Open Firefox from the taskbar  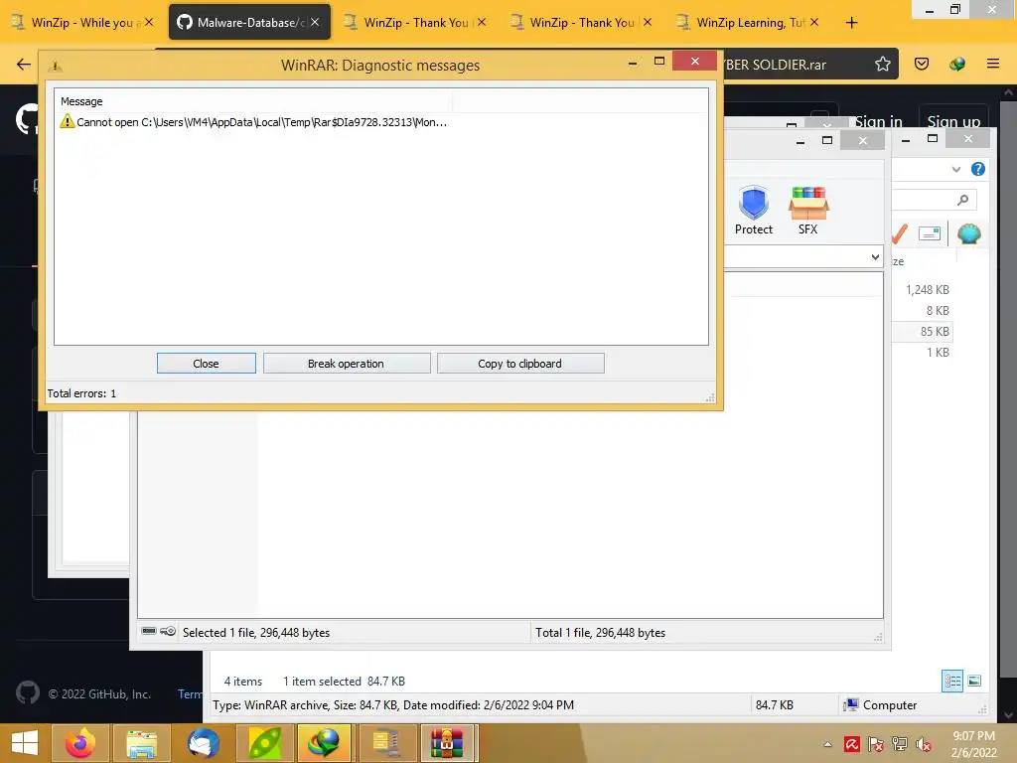coord(80,743)
